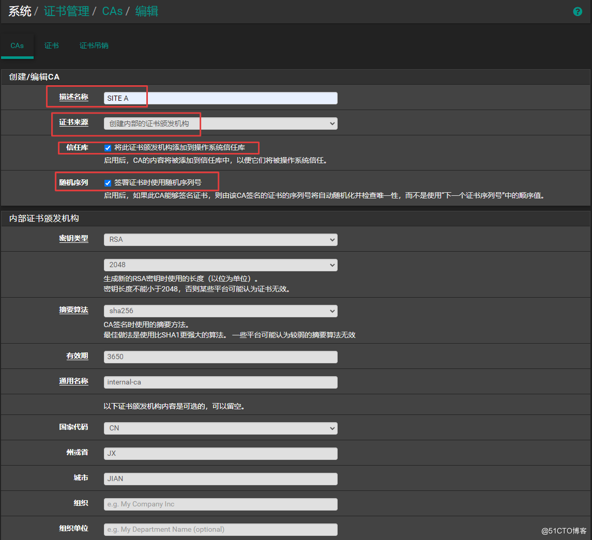The width and height of the screenshot is (592, 540).
Task: Open the help icon in the header
Action: pyautogui.click(x=578, y=11)
